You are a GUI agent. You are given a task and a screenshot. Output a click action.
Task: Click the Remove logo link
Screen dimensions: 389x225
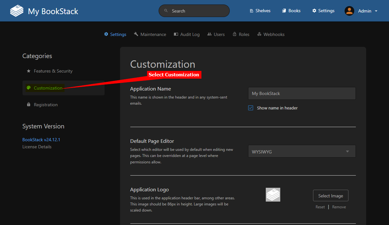pos(339,207)
